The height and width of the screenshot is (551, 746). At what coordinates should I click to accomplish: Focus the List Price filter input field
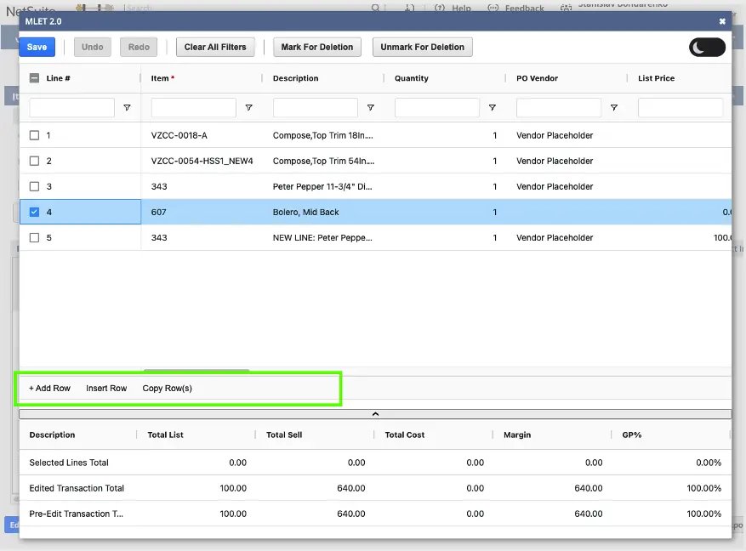(681, 108)
